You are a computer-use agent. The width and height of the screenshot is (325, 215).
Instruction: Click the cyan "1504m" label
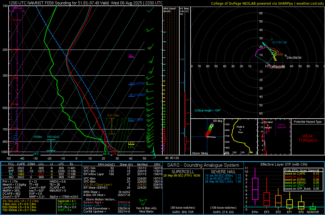37,137
